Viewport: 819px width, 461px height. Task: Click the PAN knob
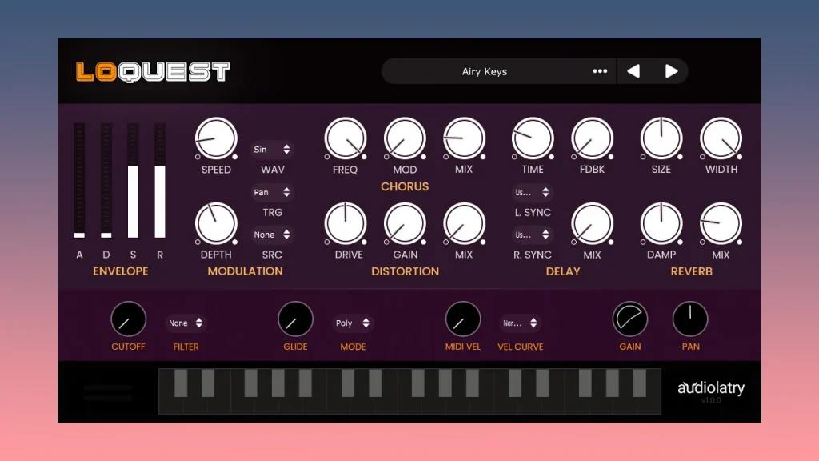[x=690, y=319]
